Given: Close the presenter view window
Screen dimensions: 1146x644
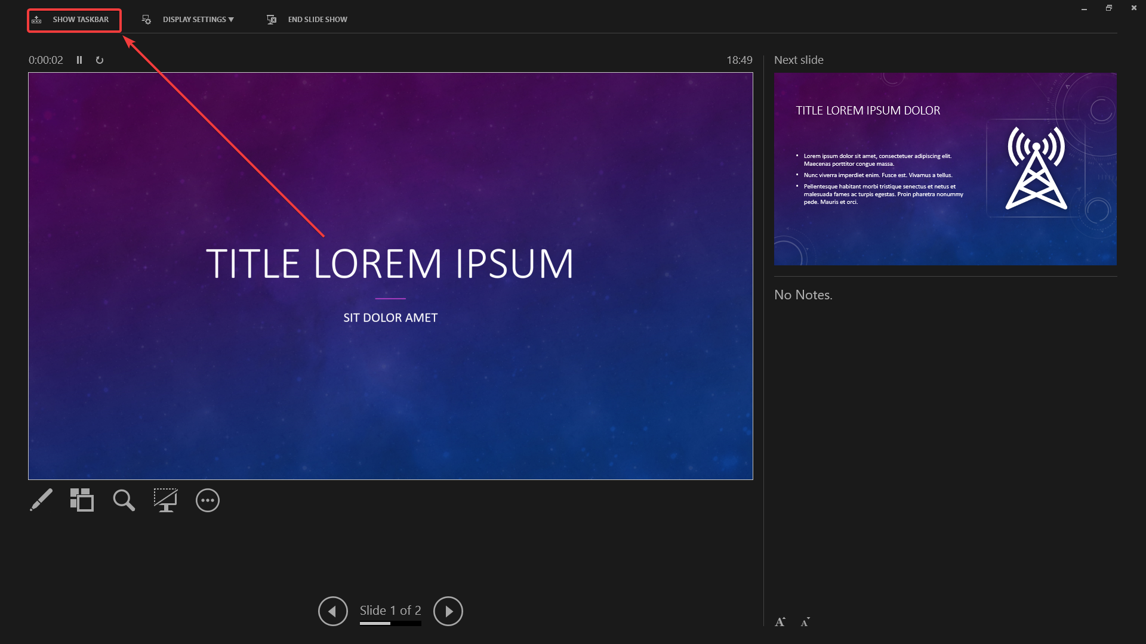Looking at the screenshot, I should 1134,8.
